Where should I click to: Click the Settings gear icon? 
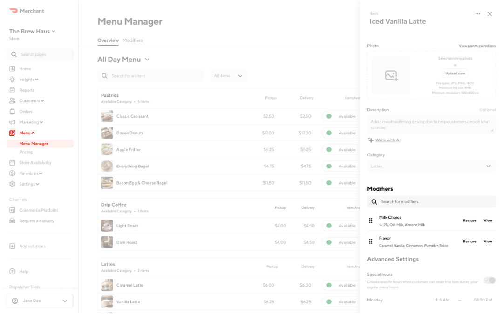(x=12, y=184)
